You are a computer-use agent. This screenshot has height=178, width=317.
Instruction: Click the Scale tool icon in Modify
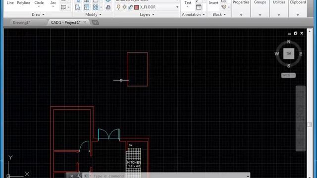(87, 7)
